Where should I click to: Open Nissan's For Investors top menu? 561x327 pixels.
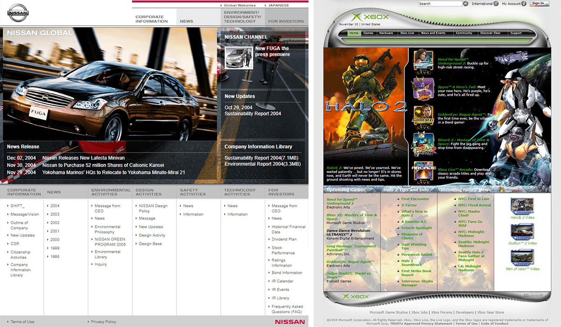pos(286,21)
